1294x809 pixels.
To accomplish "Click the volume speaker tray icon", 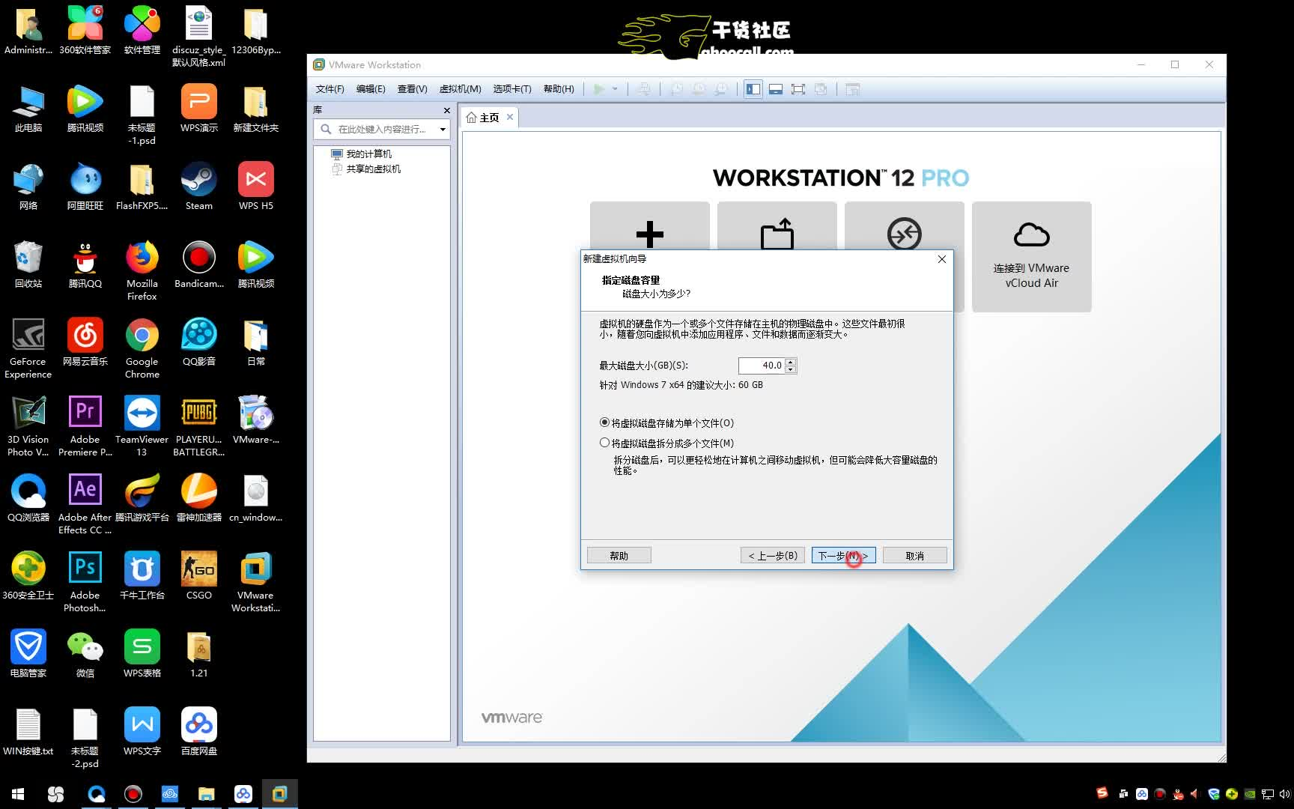I will [x=1286, y=794].
